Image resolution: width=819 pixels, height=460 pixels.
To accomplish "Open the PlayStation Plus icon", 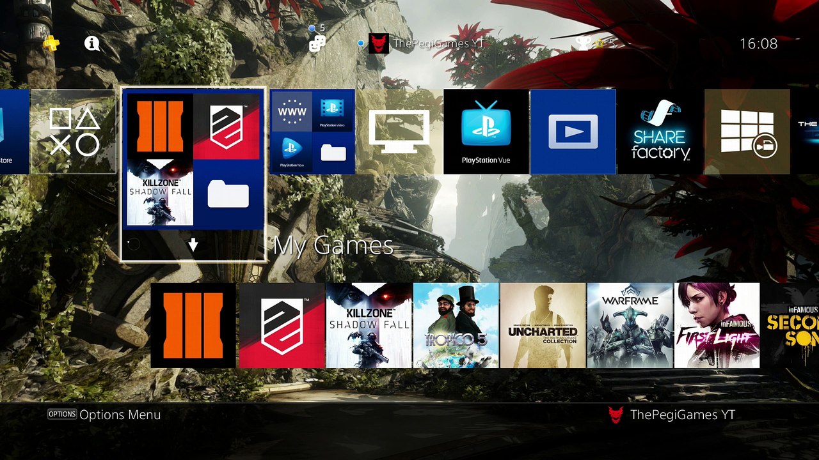I will tap(52, 43).
